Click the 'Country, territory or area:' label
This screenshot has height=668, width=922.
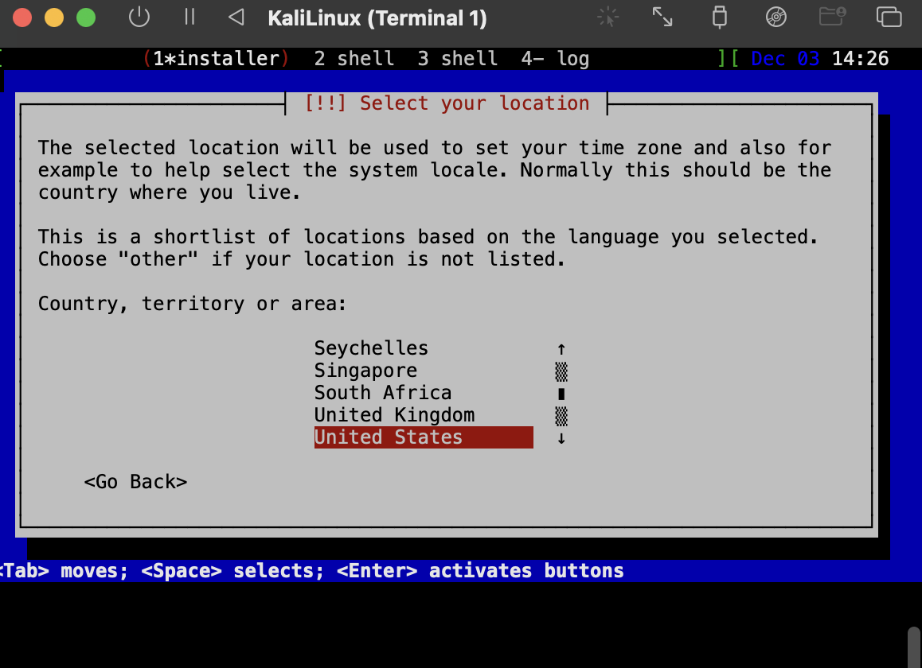point(192,303)
